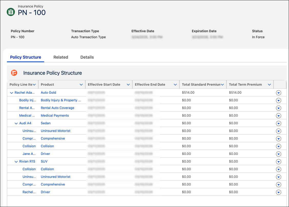Click the $514.00 Total Term Premium value

pyautogui.click(x=235, y=93)
